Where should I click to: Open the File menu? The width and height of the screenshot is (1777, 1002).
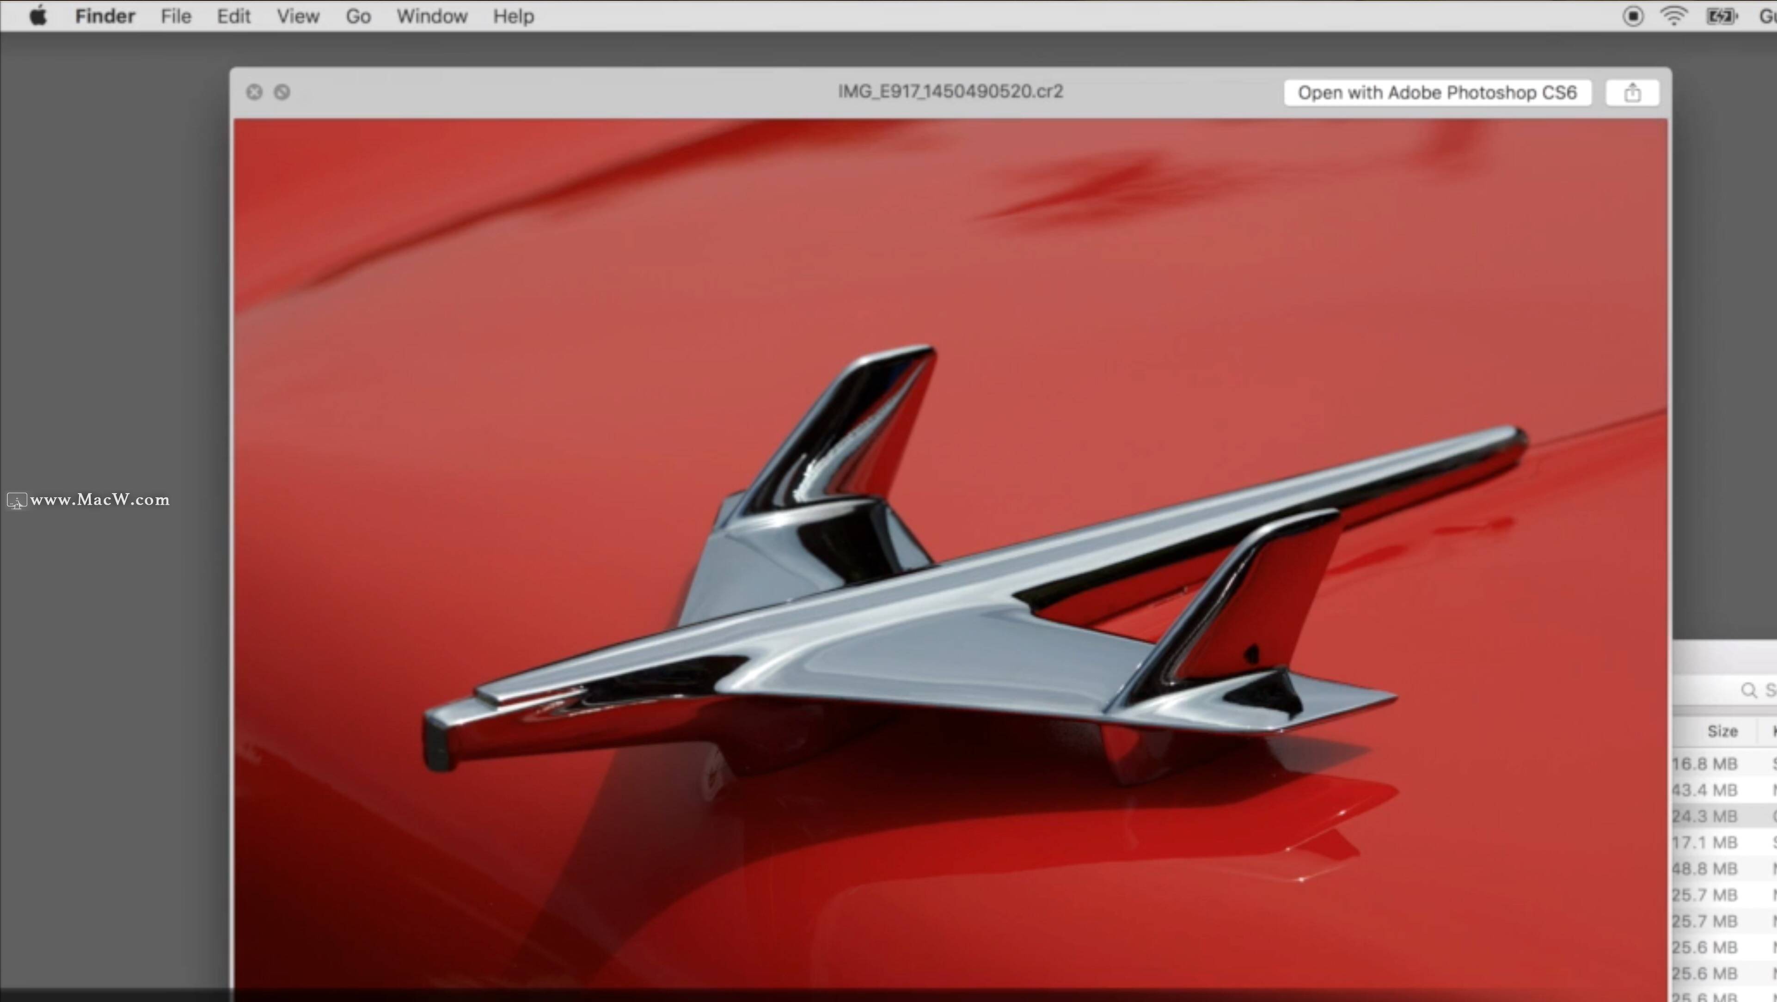click(x=176, y=16)
